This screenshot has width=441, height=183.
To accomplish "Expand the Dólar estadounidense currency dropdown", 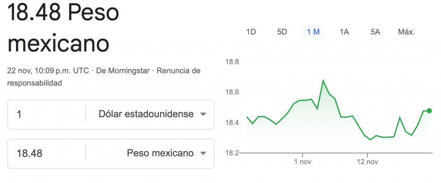I will click(x=152, y=114).
